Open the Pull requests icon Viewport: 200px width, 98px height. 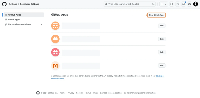click(177, 4)
